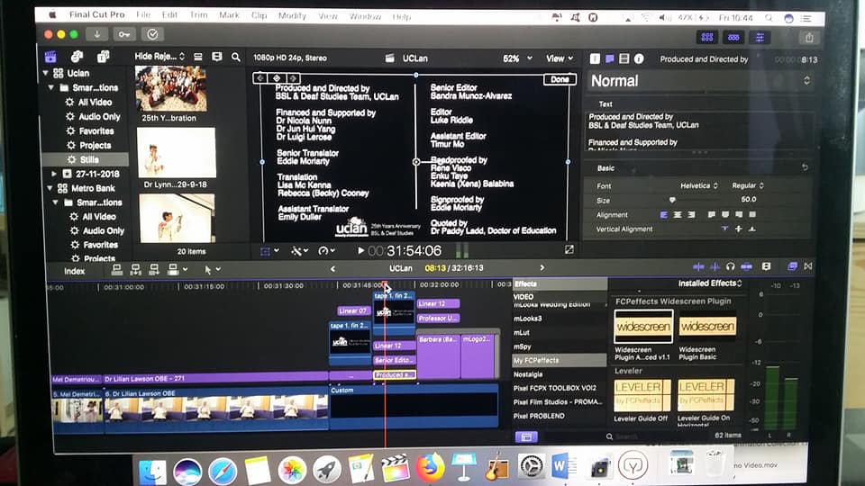Open the photos and audio sidebar
This screenshot has width=865, height=486.
77,57
